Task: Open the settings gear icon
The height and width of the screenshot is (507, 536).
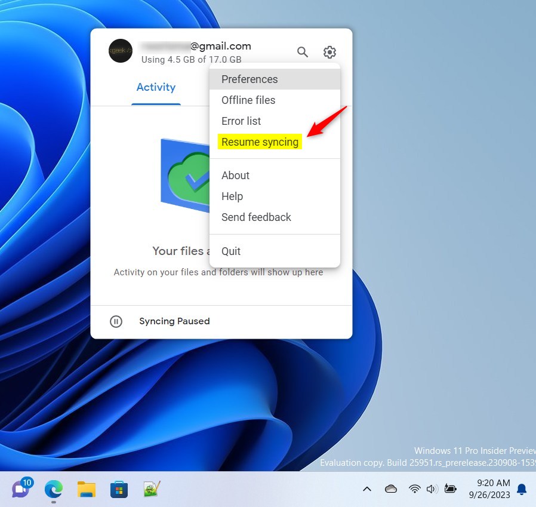Action: 329,52
